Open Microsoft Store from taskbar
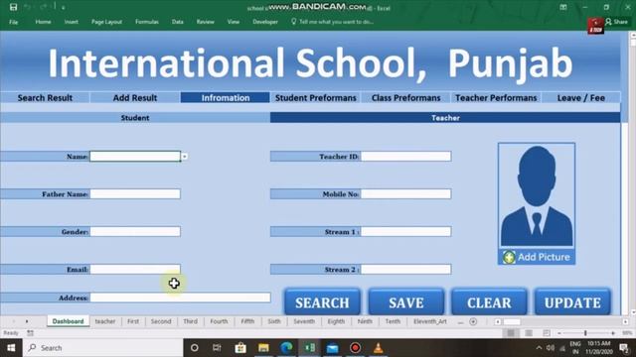636x357 pixels. 240,348
